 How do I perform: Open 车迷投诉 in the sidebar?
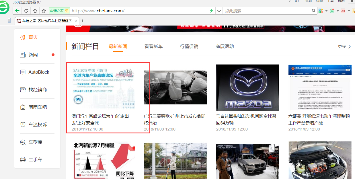click(37, 125)
